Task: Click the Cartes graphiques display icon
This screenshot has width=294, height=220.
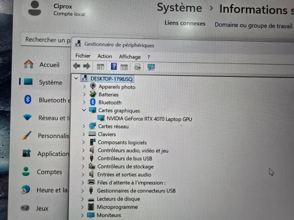Action: coord(92,110)
